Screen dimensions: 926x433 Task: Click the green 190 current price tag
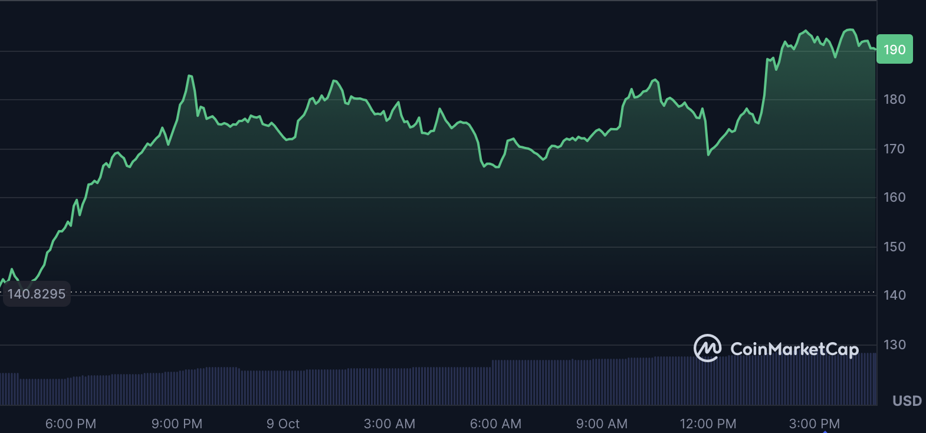click(894, 50)
